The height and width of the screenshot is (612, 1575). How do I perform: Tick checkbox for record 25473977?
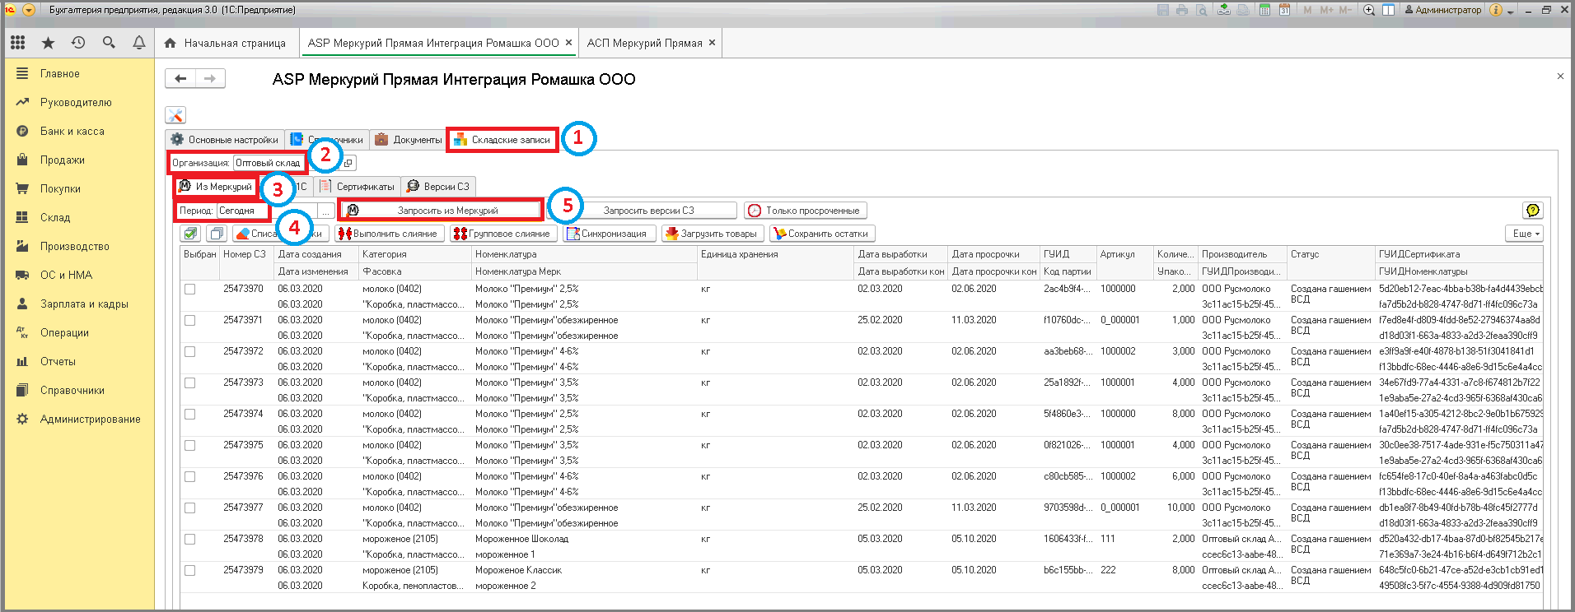point(190,508)
